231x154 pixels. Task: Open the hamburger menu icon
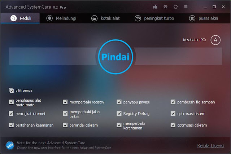pyautogui.click(x=186, y=7)
